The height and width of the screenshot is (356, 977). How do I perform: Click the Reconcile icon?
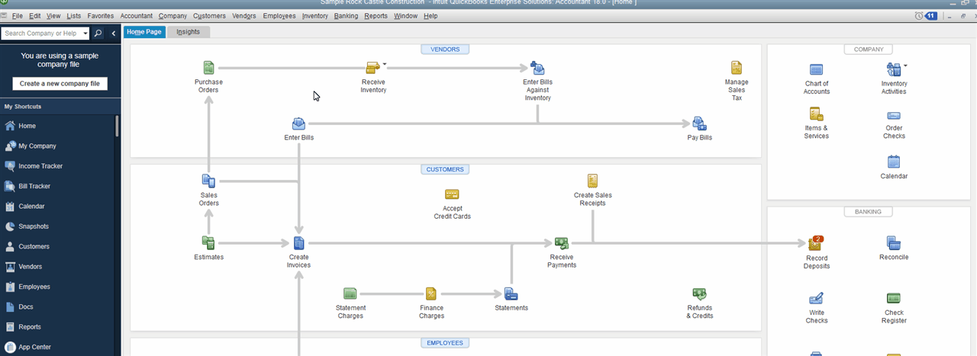pyautogui.click(x=894, y=243)
